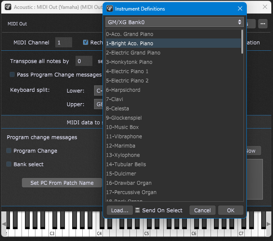The width and height of the screenshot is (273, 241).
Task: Click the Load... button
Action: (119, 210)
